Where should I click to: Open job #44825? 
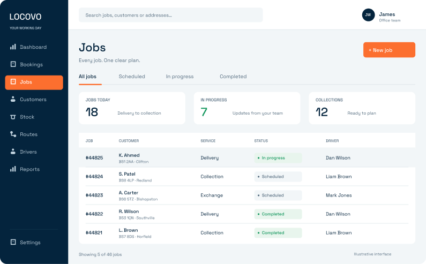94,158
